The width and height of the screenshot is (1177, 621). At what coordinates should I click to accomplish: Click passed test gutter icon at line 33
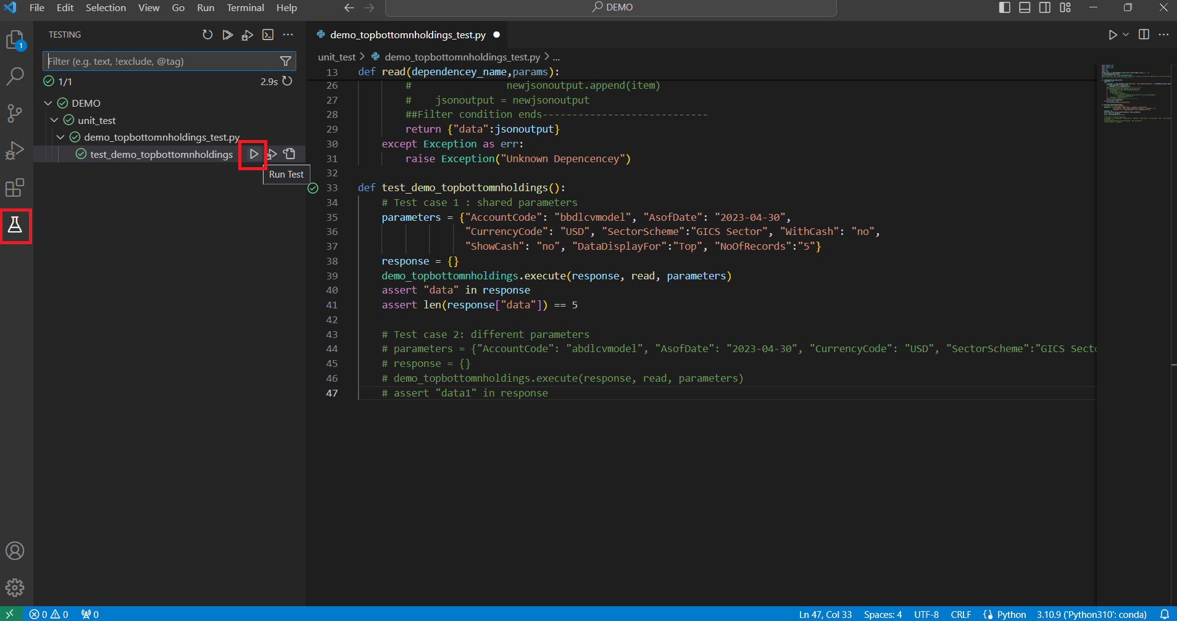pyautogui.click(x=313, y=188)
